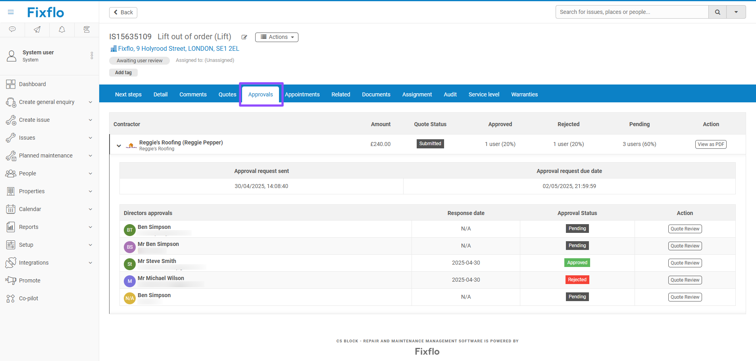Image resolution: width=756 pixels, height=361 pixels.
Task: Expand the Create issue menu
Action: point(90,120)
